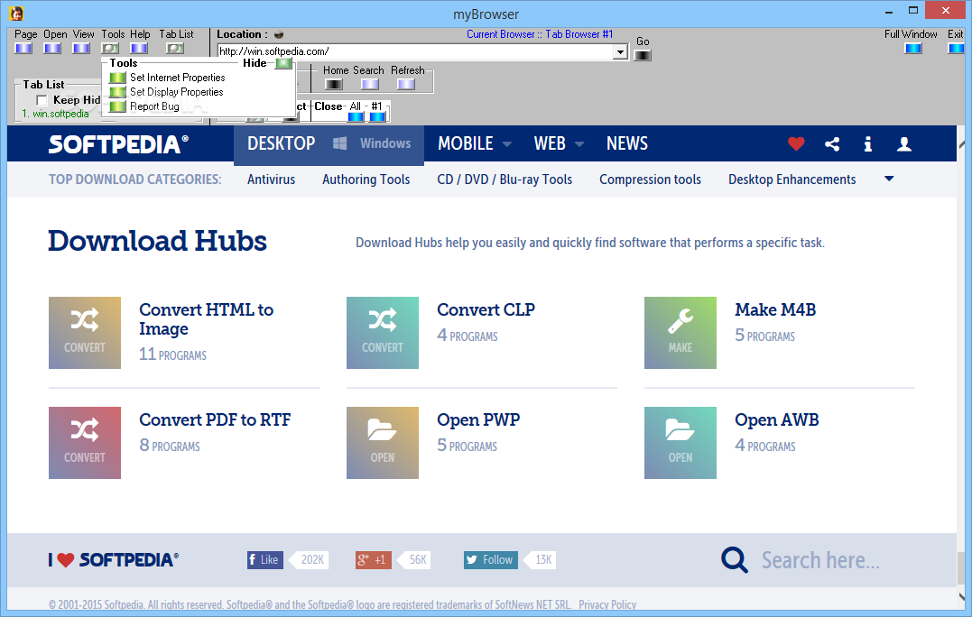Click the Twitter Follow button
Image resolution: width=972 pixels, height=617 pixels.
click(x=490, y=560)
